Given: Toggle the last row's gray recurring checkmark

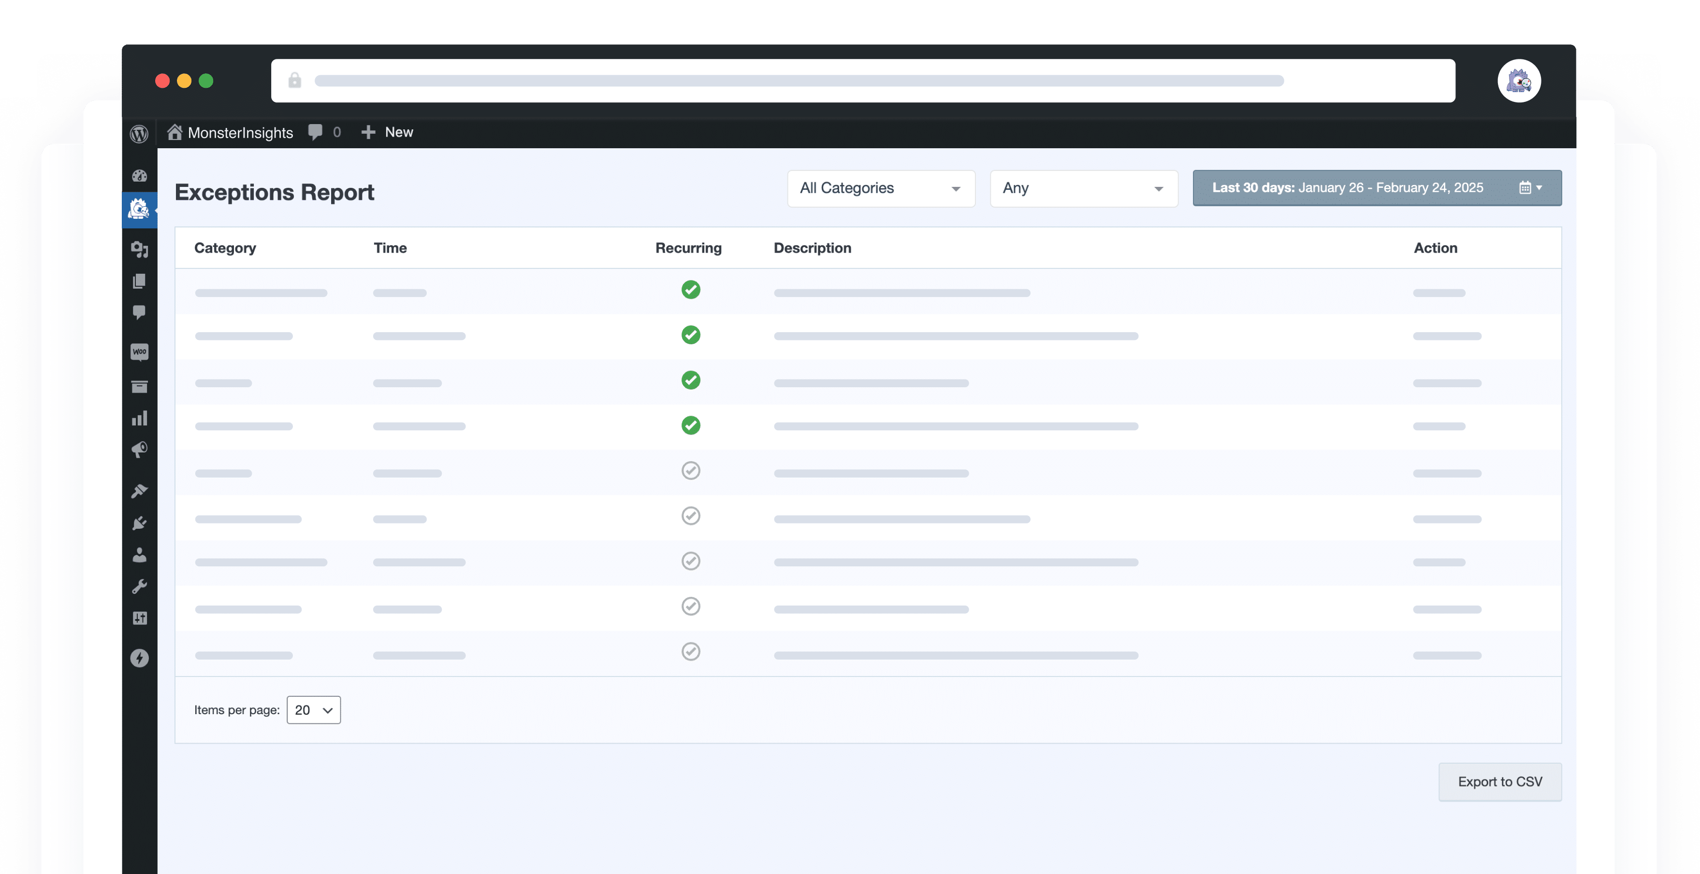Looking at the screenshot, I should 690,652.
